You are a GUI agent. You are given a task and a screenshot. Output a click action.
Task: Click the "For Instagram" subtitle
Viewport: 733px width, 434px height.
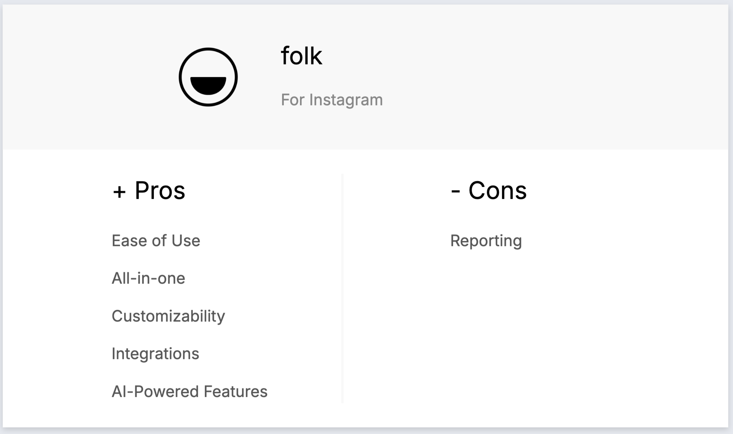(x=332, y=100)
